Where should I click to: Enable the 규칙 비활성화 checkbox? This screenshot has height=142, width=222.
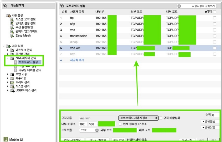[x=161, y=118]
